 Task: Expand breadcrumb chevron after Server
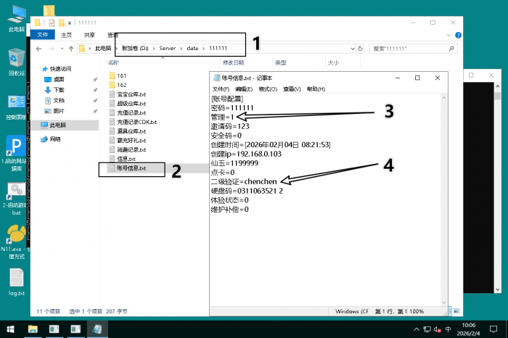point(181,49)
